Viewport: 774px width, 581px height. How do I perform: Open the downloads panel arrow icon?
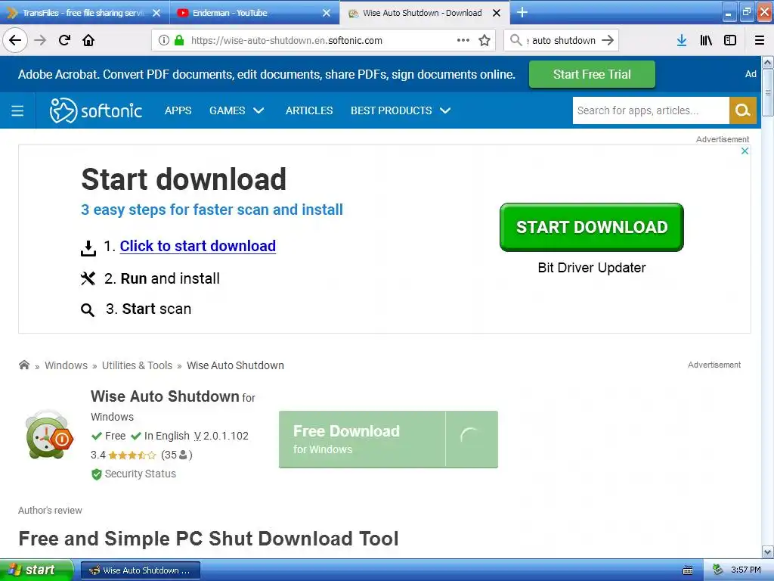point(682,40)
